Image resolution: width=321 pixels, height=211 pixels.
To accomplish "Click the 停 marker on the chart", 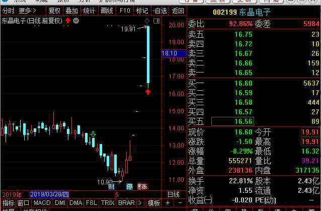I will tap(129, 186).
